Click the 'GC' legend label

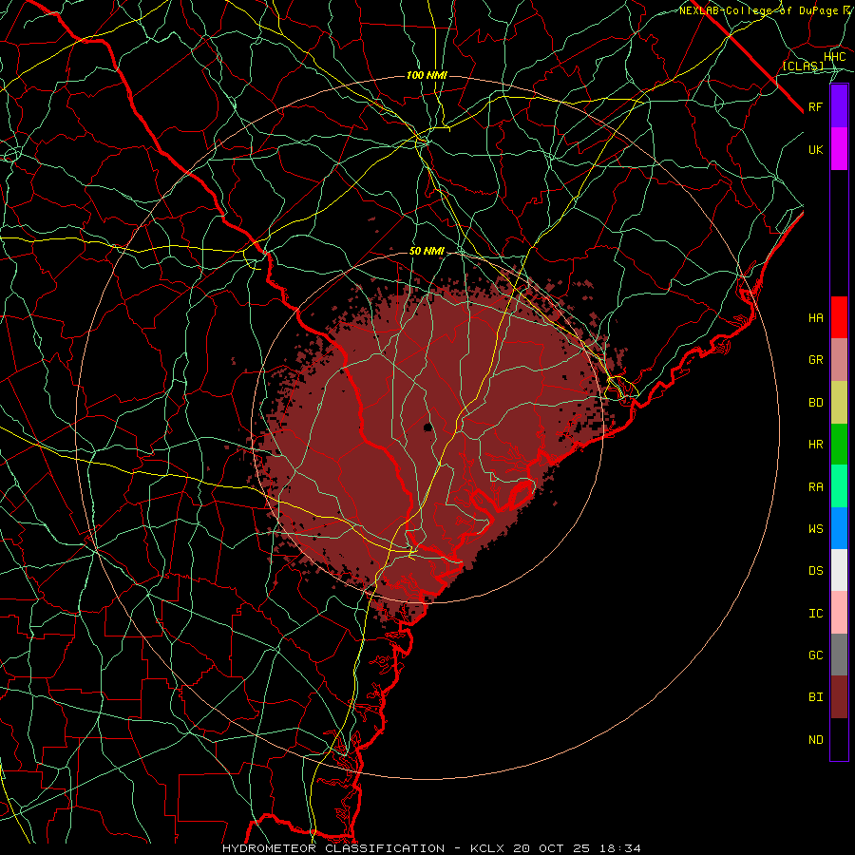(x=816, y=655)
